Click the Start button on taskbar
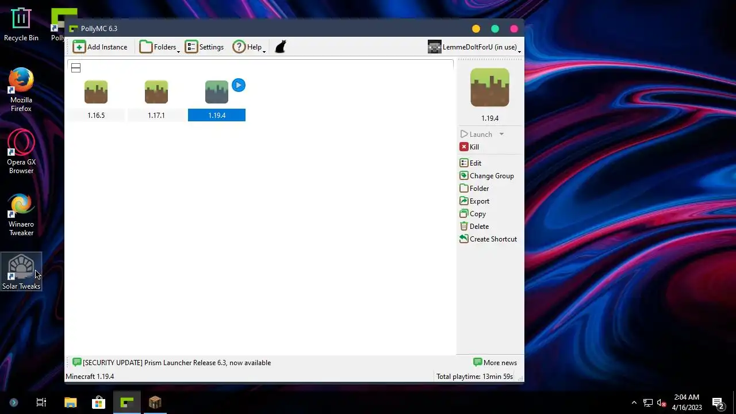This screenshot has width=736, height=414. point(14,402)
